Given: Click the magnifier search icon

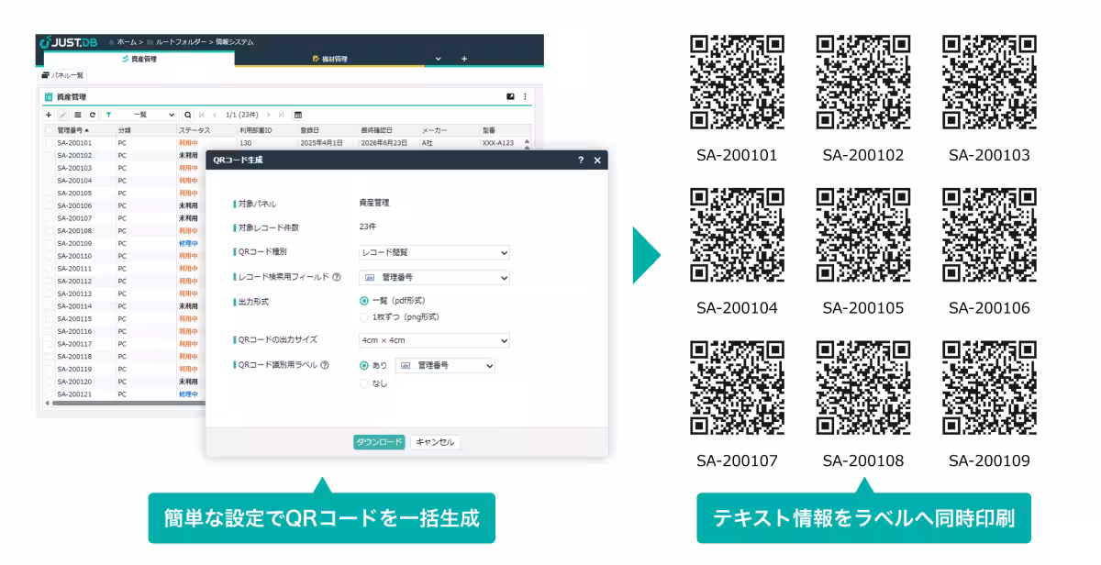Looking at the screenshot, I should [x=187, y=115].
